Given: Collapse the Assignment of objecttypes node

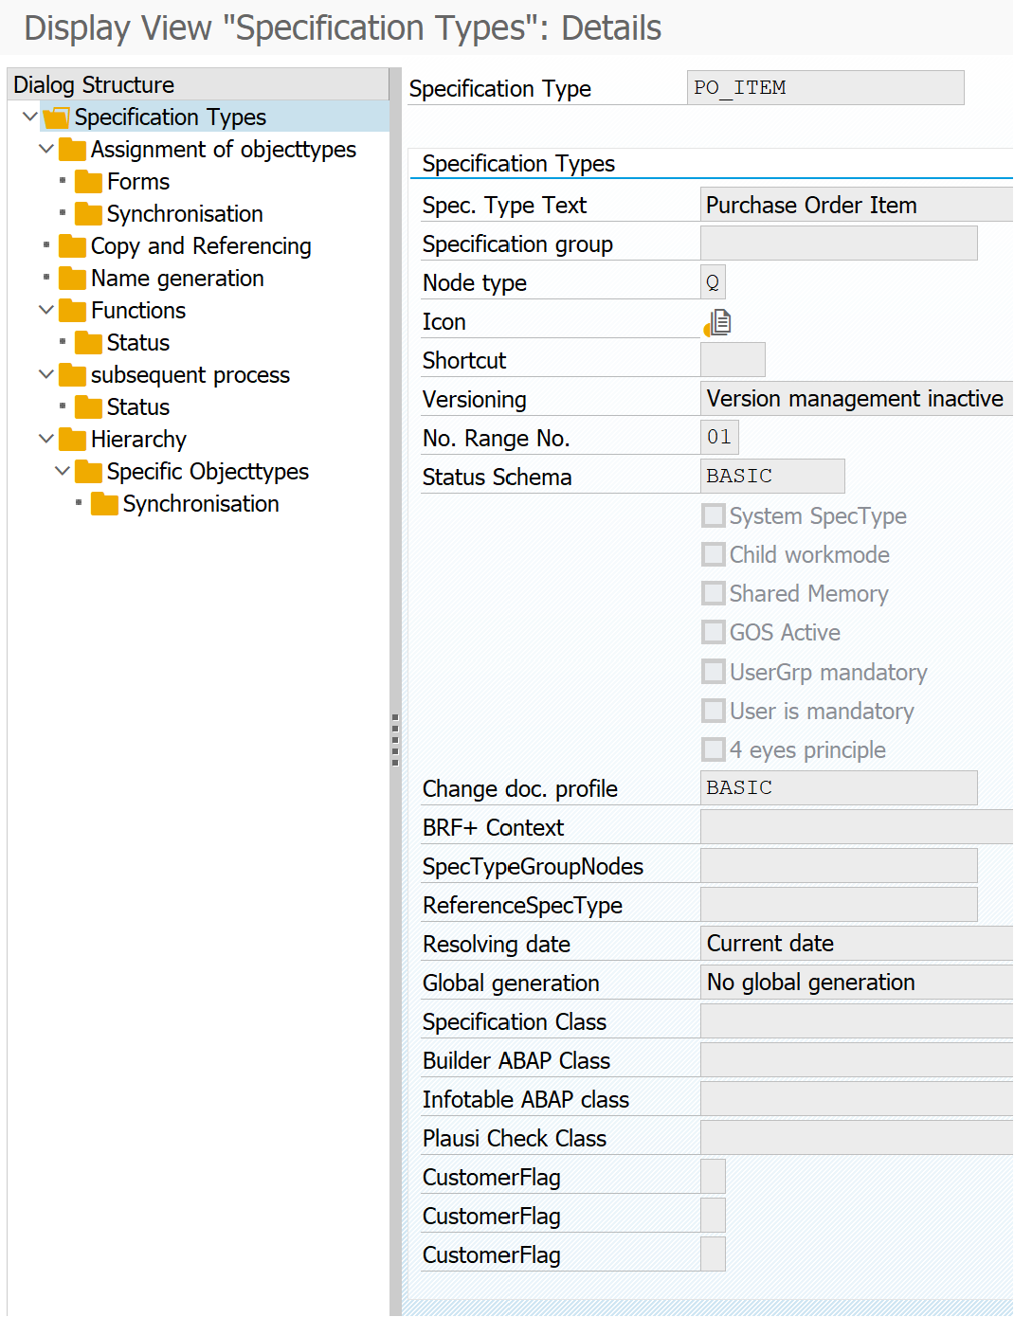Looking at the screenshot, I should (x=46, y=150).
